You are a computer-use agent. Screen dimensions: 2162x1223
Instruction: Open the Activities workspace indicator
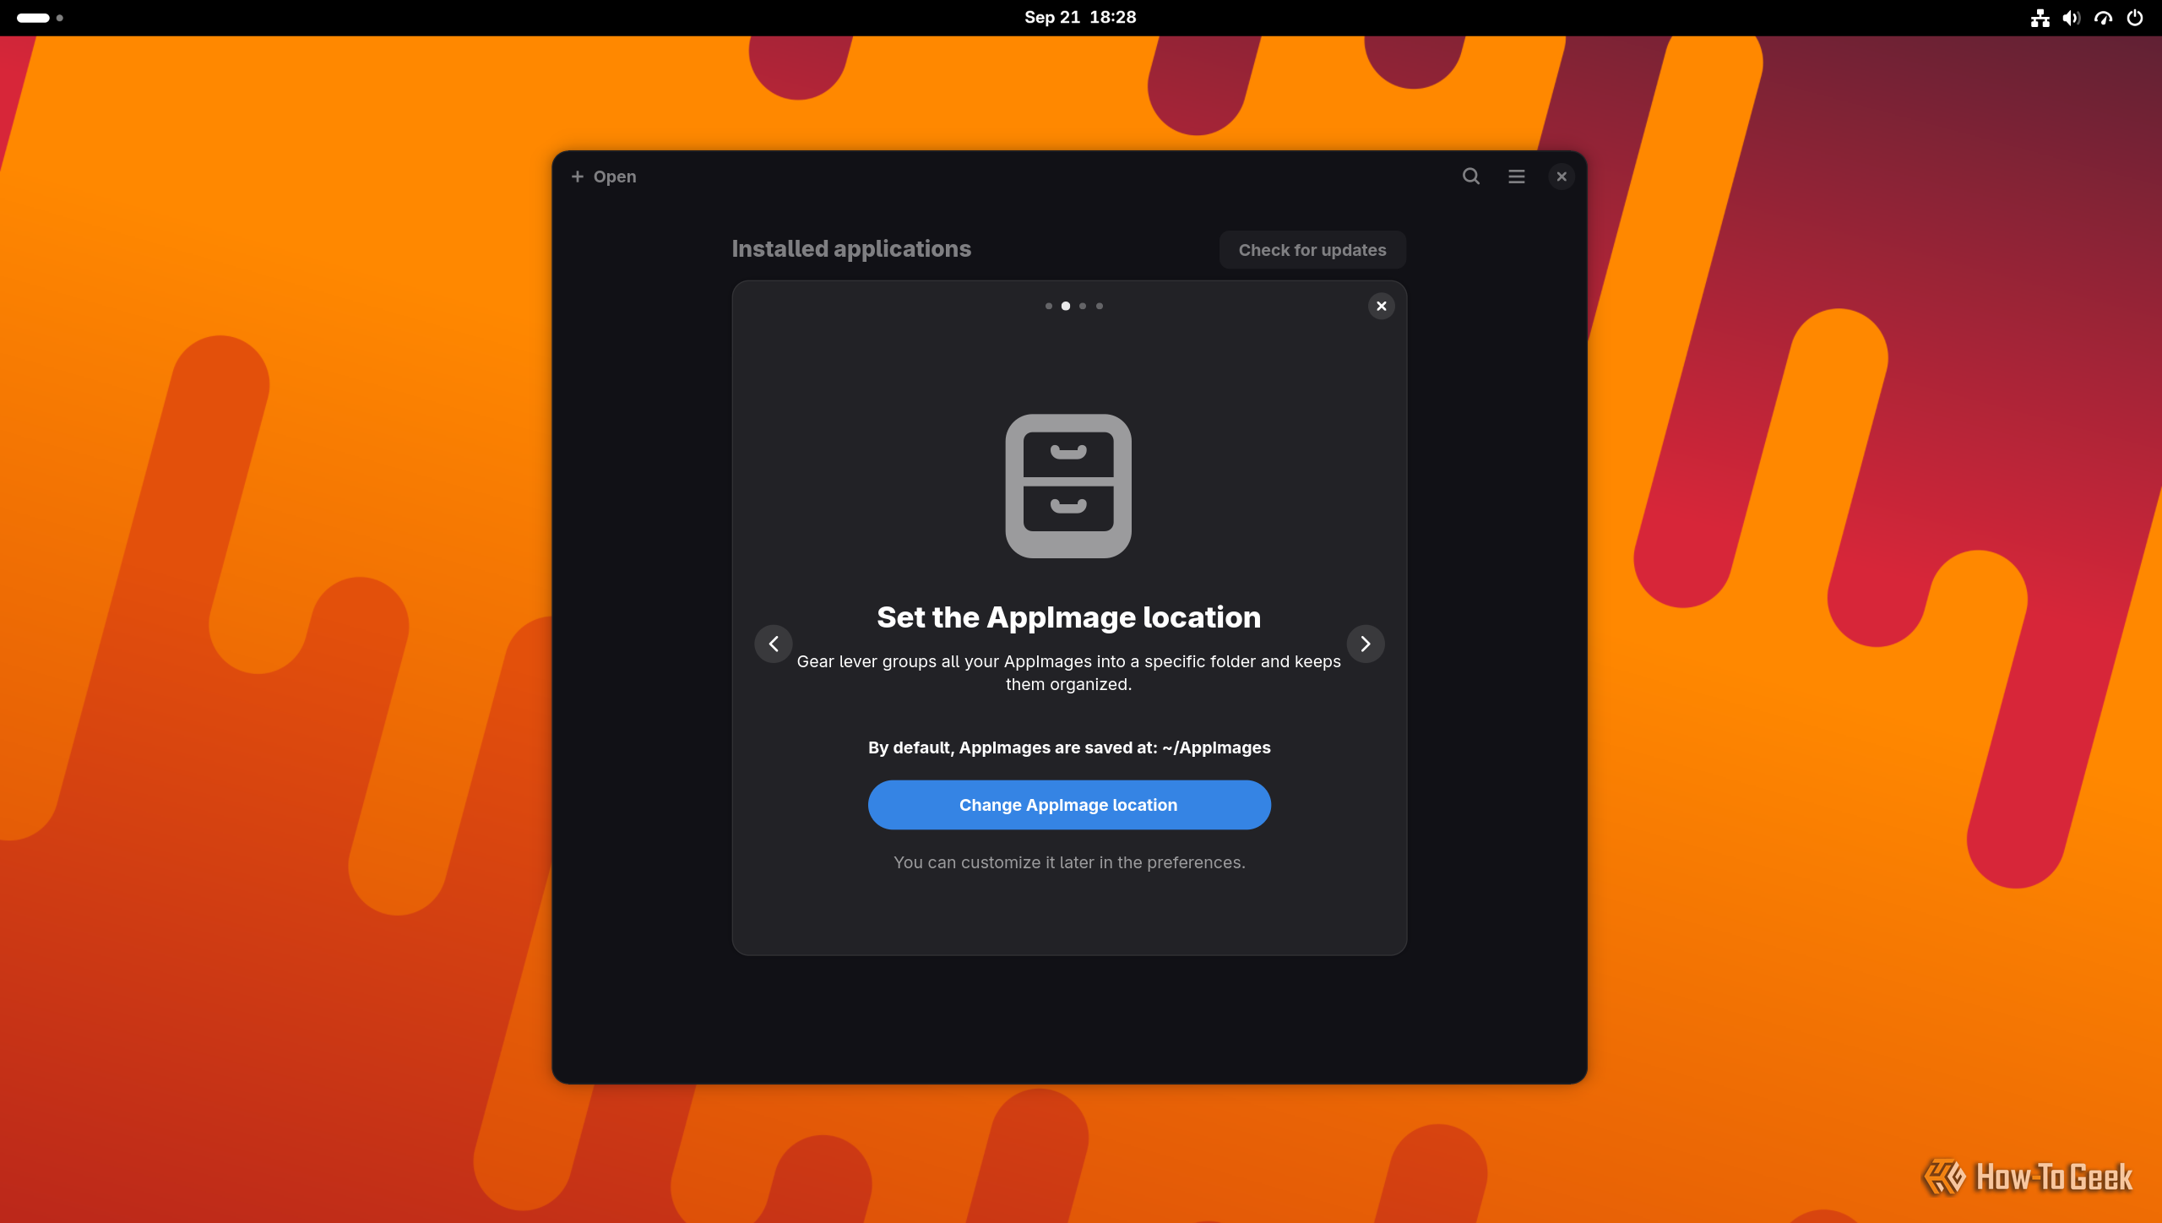pyautogui.click(x=40, y=18)
